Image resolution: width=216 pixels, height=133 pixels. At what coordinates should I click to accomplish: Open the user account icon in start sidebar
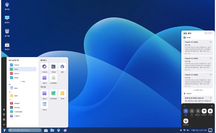tap(4, 109)
